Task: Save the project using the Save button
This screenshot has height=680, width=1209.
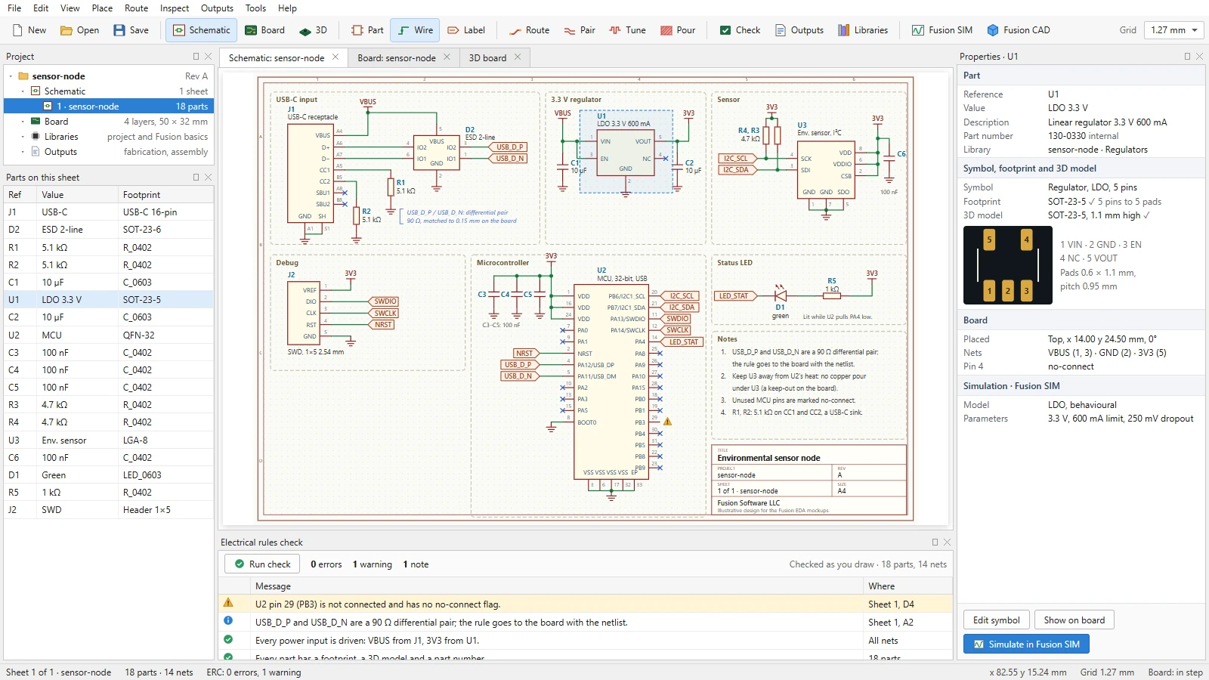Action: click(131, 30)
